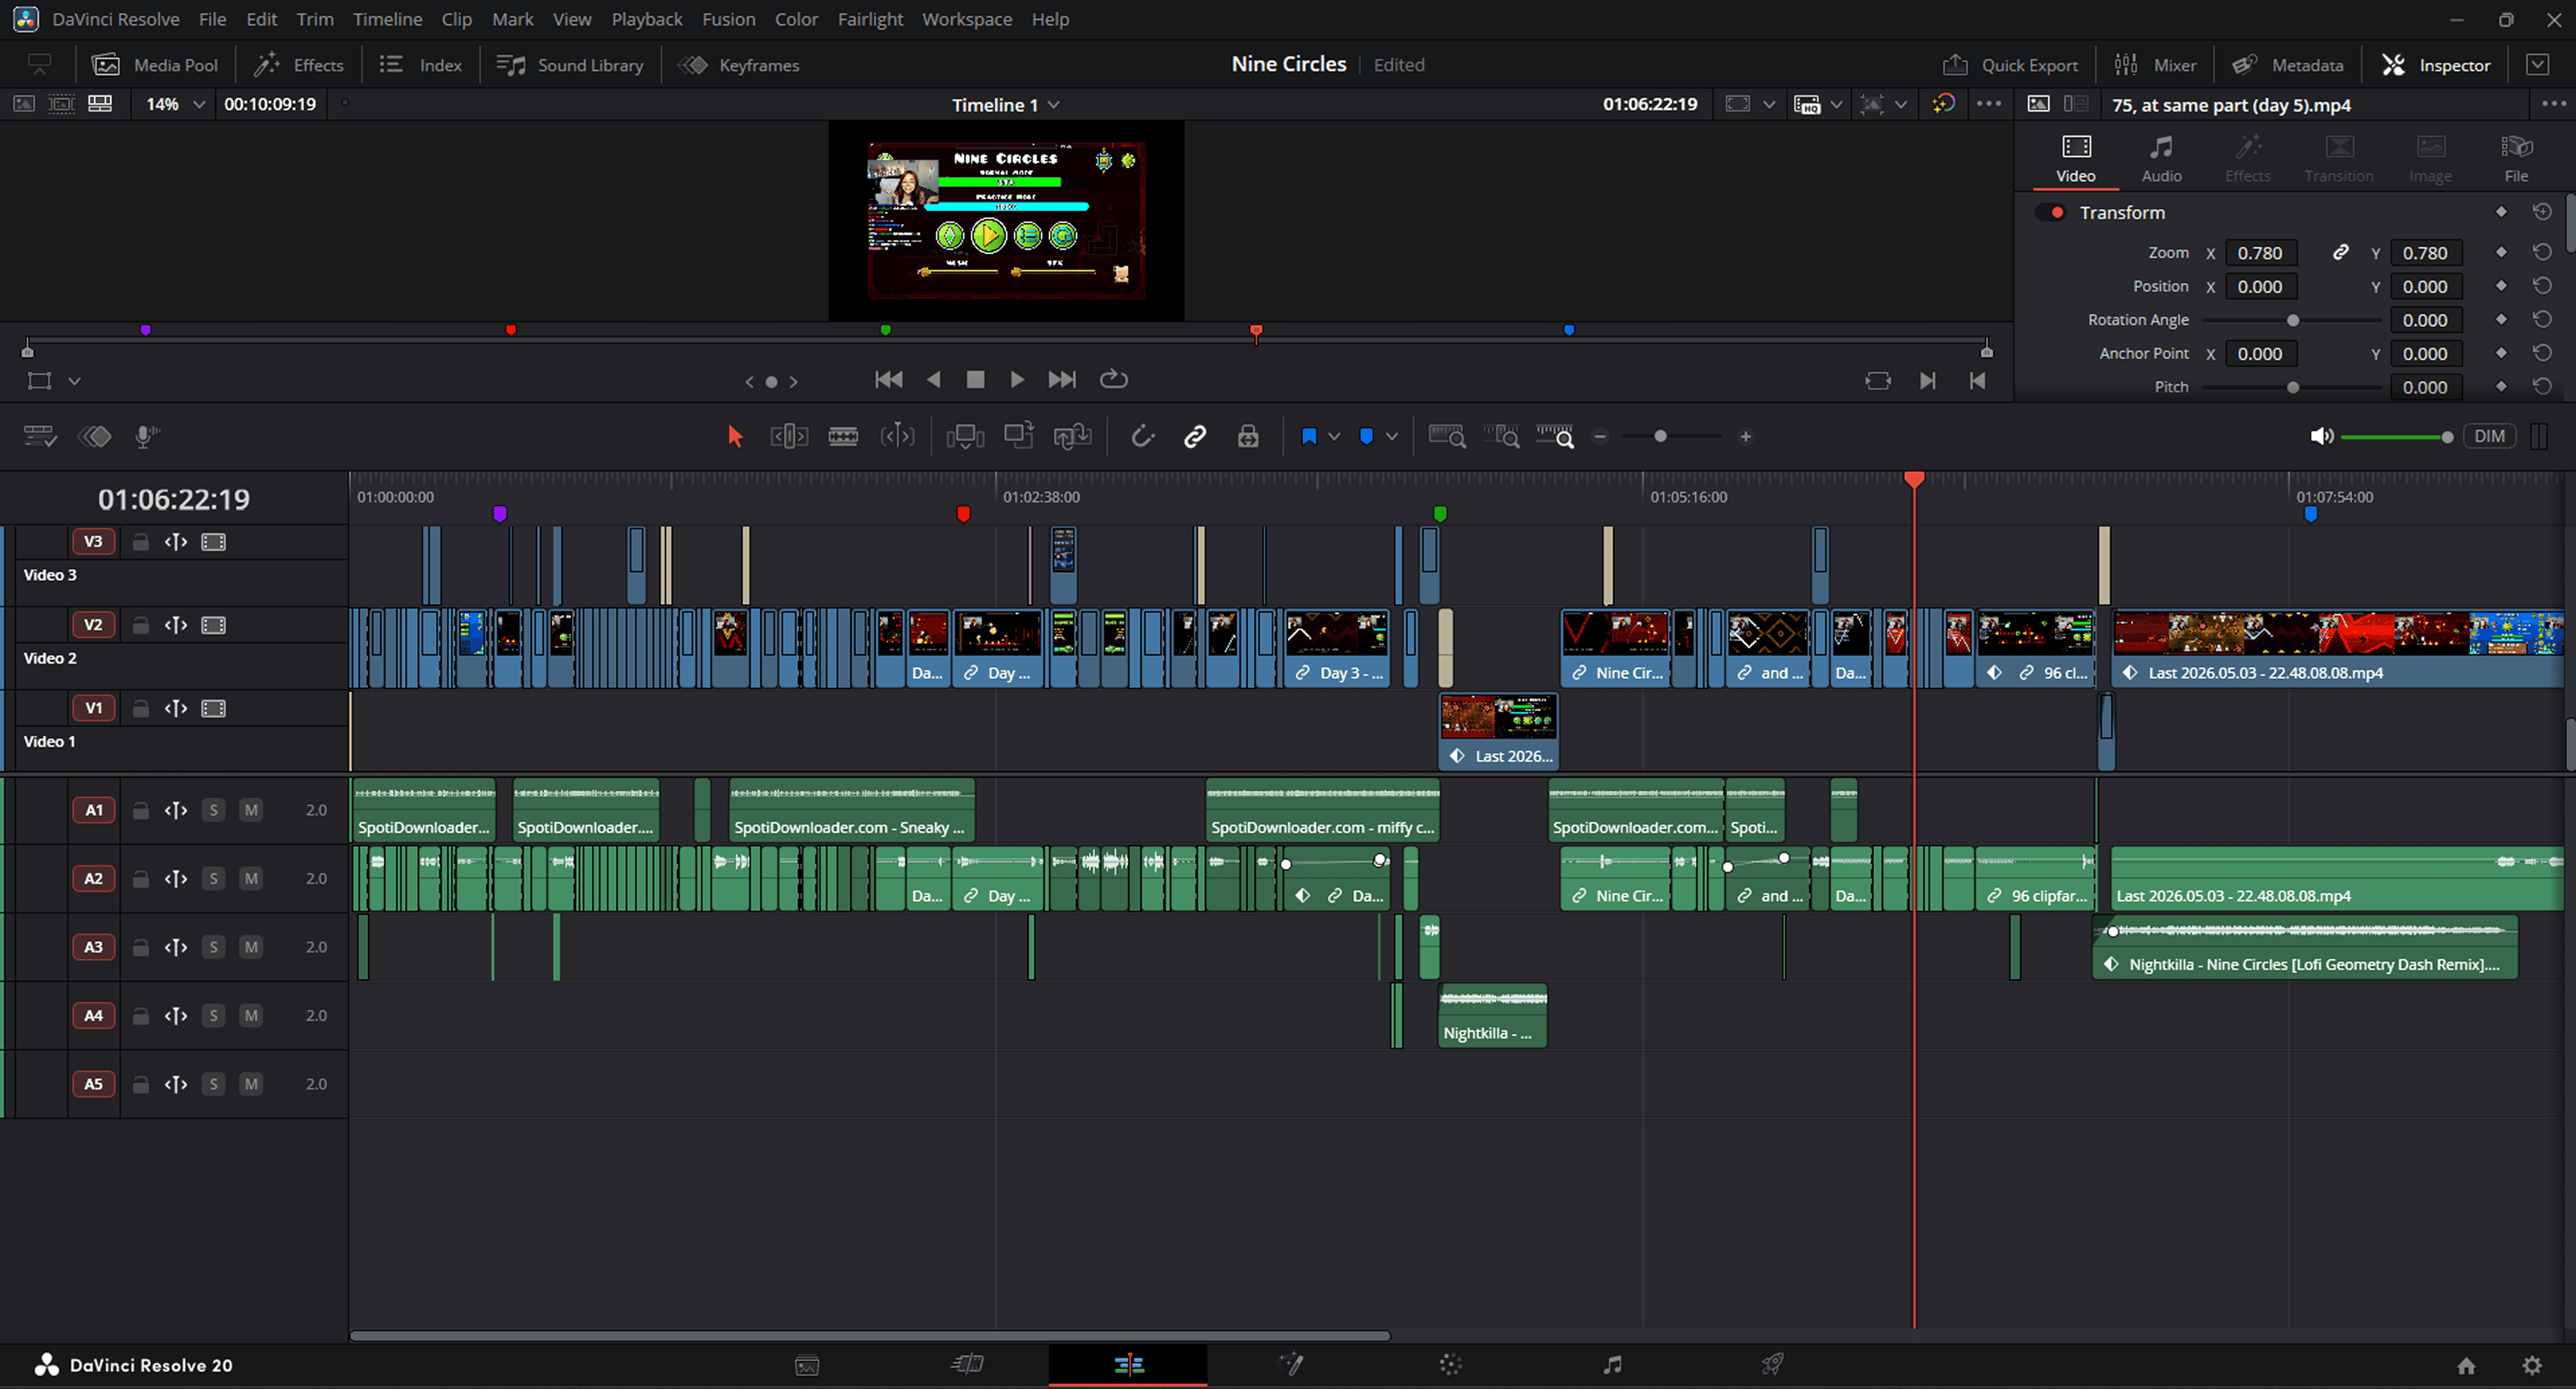The width and height of the screenshot is (2576, 1389).
Task: Click the voiceover microphone icon
Action: point(147,436)
